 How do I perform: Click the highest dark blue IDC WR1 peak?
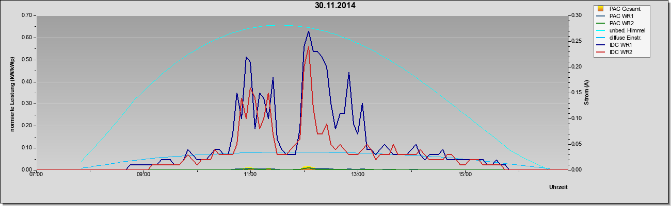pyautogui.click(x=309, y=31)
